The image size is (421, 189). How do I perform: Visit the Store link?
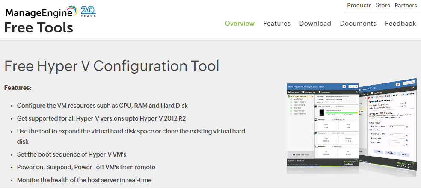click(x=382, y=6)
